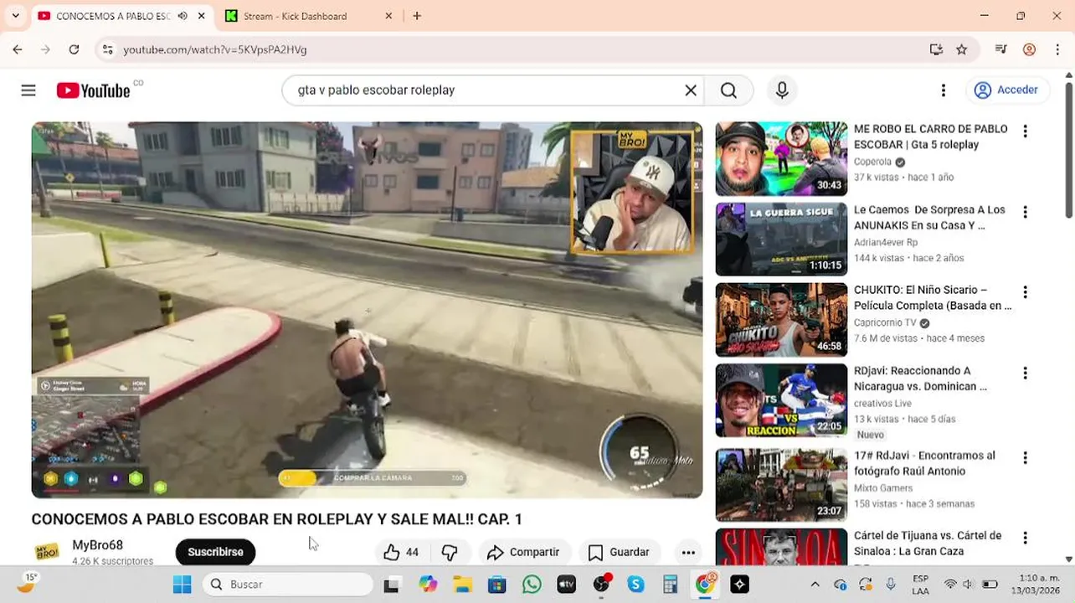1075x603 pixels.
Task: Start voice search with the microphone
Action: click(x=782, y=90)
